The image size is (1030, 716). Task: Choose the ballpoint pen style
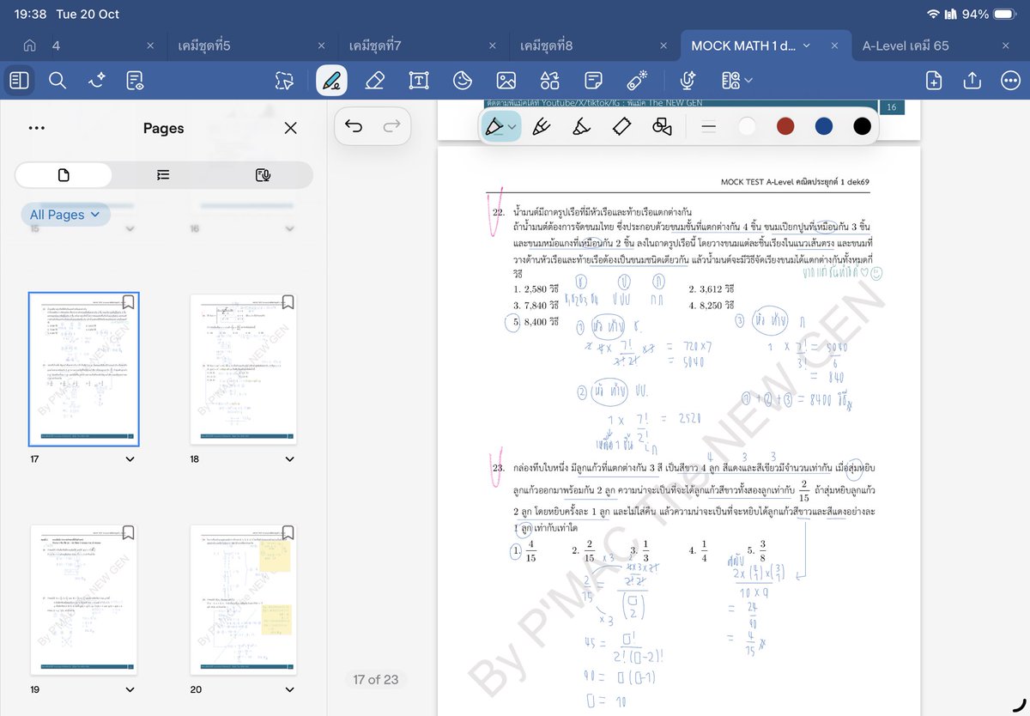coord(541,127)
